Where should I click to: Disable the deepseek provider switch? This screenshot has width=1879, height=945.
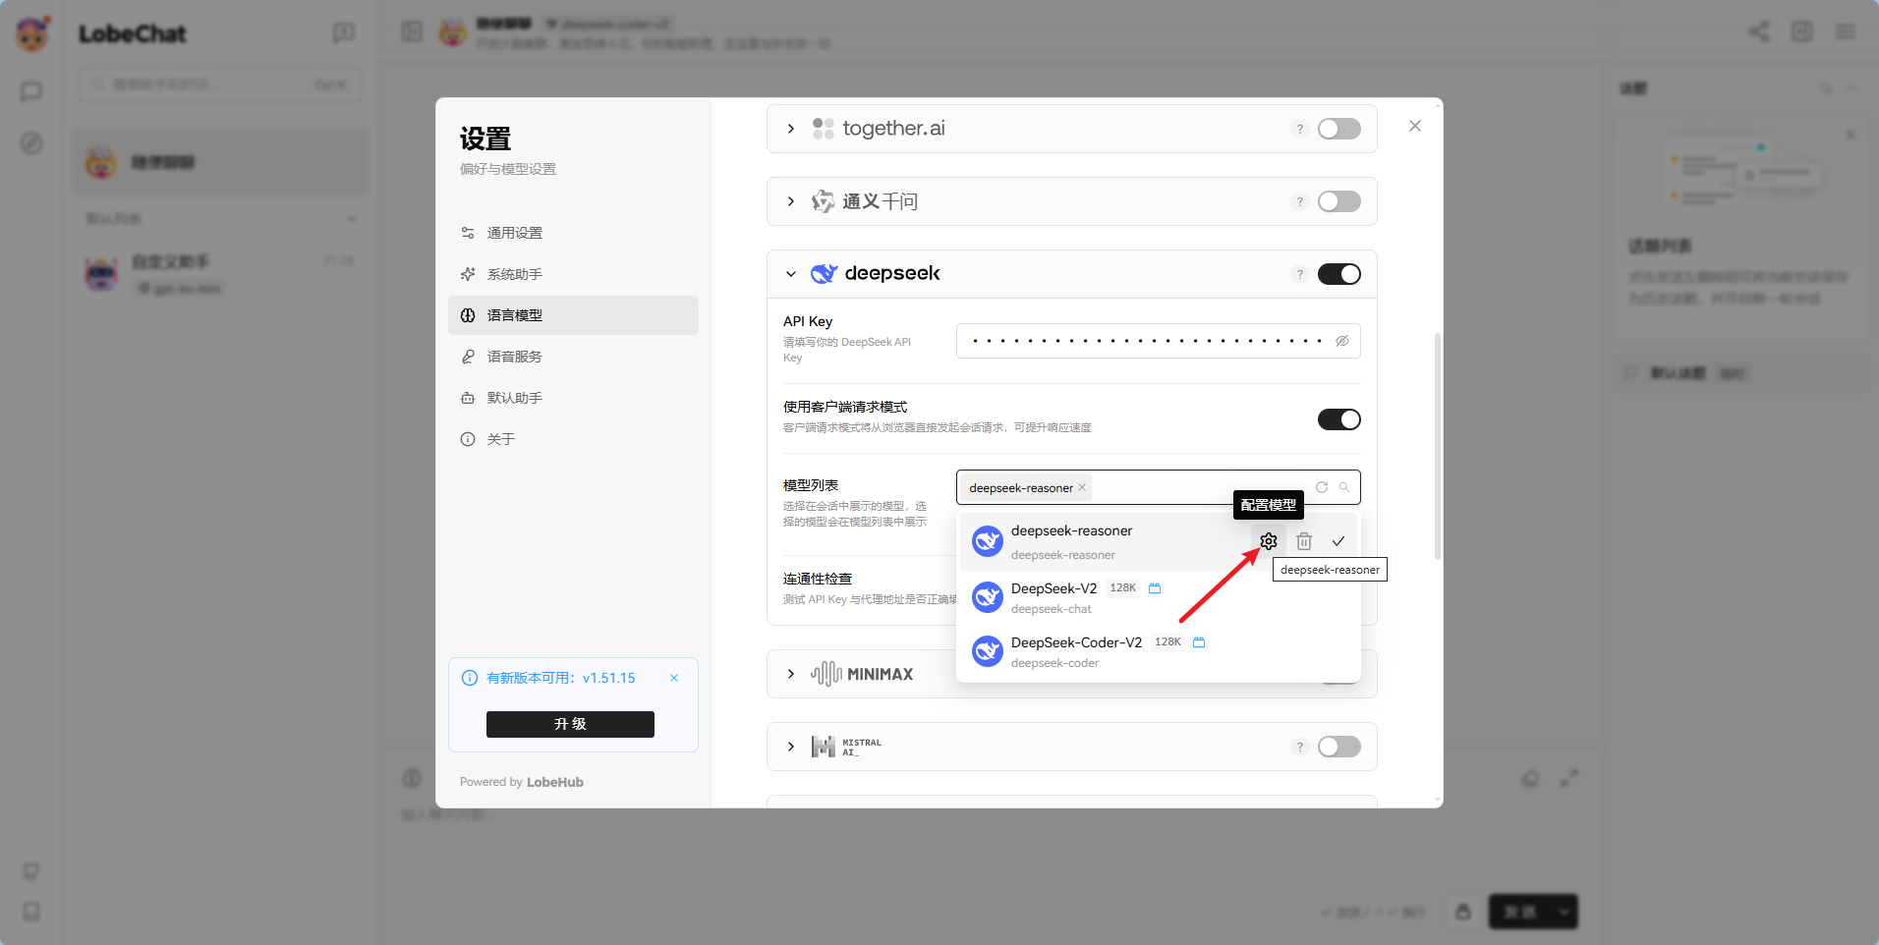coord(1338,274)
